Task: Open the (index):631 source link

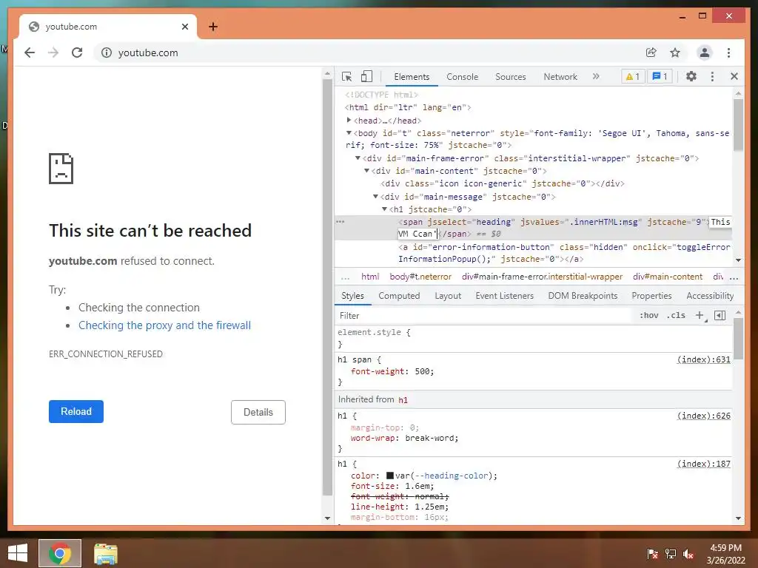Action: coord(704,359)
